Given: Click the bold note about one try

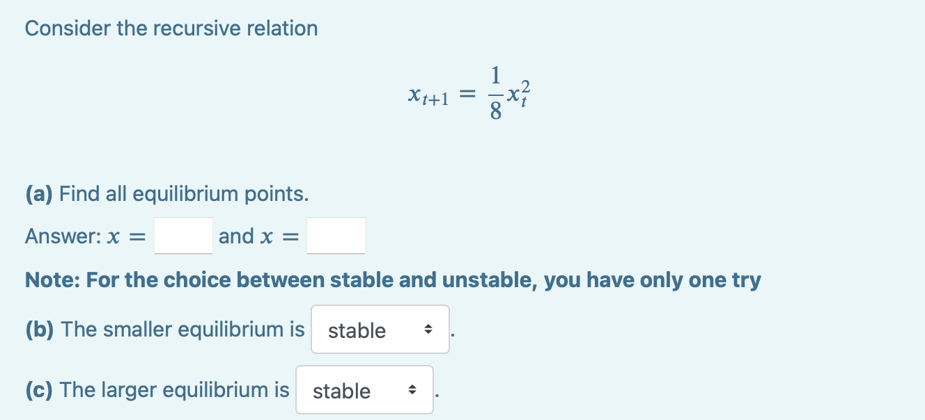Looking at the screenshot, I should 392,280.
